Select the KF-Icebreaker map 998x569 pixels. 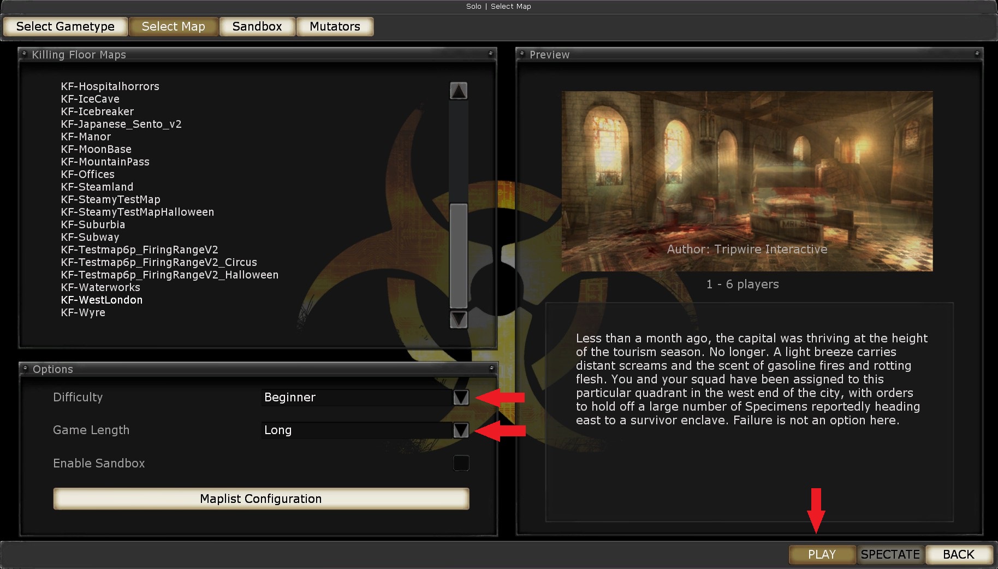(97, 111)
